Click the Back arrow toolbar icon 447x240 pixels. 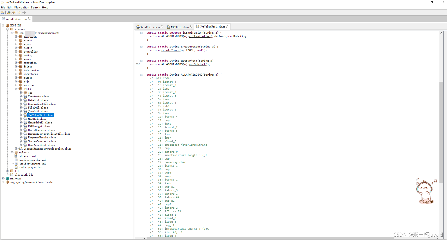point(19,13)
